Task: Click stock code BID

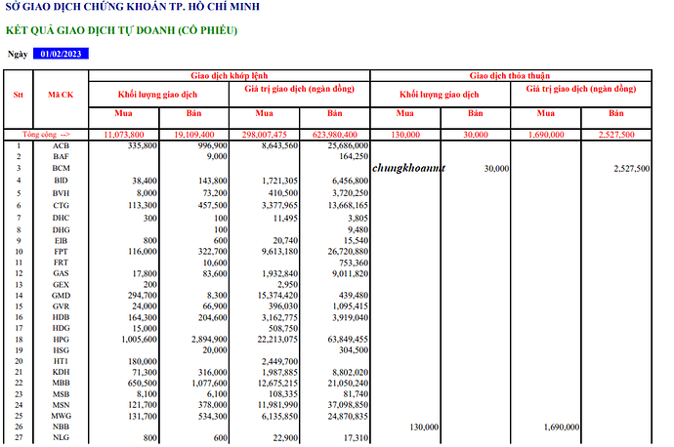Action: (x=61, y=181)
